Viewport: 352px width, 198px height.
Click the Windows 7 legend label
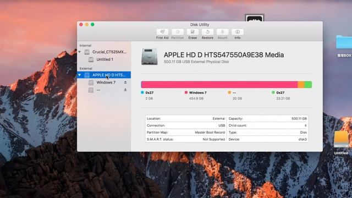pyautogui.click(x=198, y=92)
